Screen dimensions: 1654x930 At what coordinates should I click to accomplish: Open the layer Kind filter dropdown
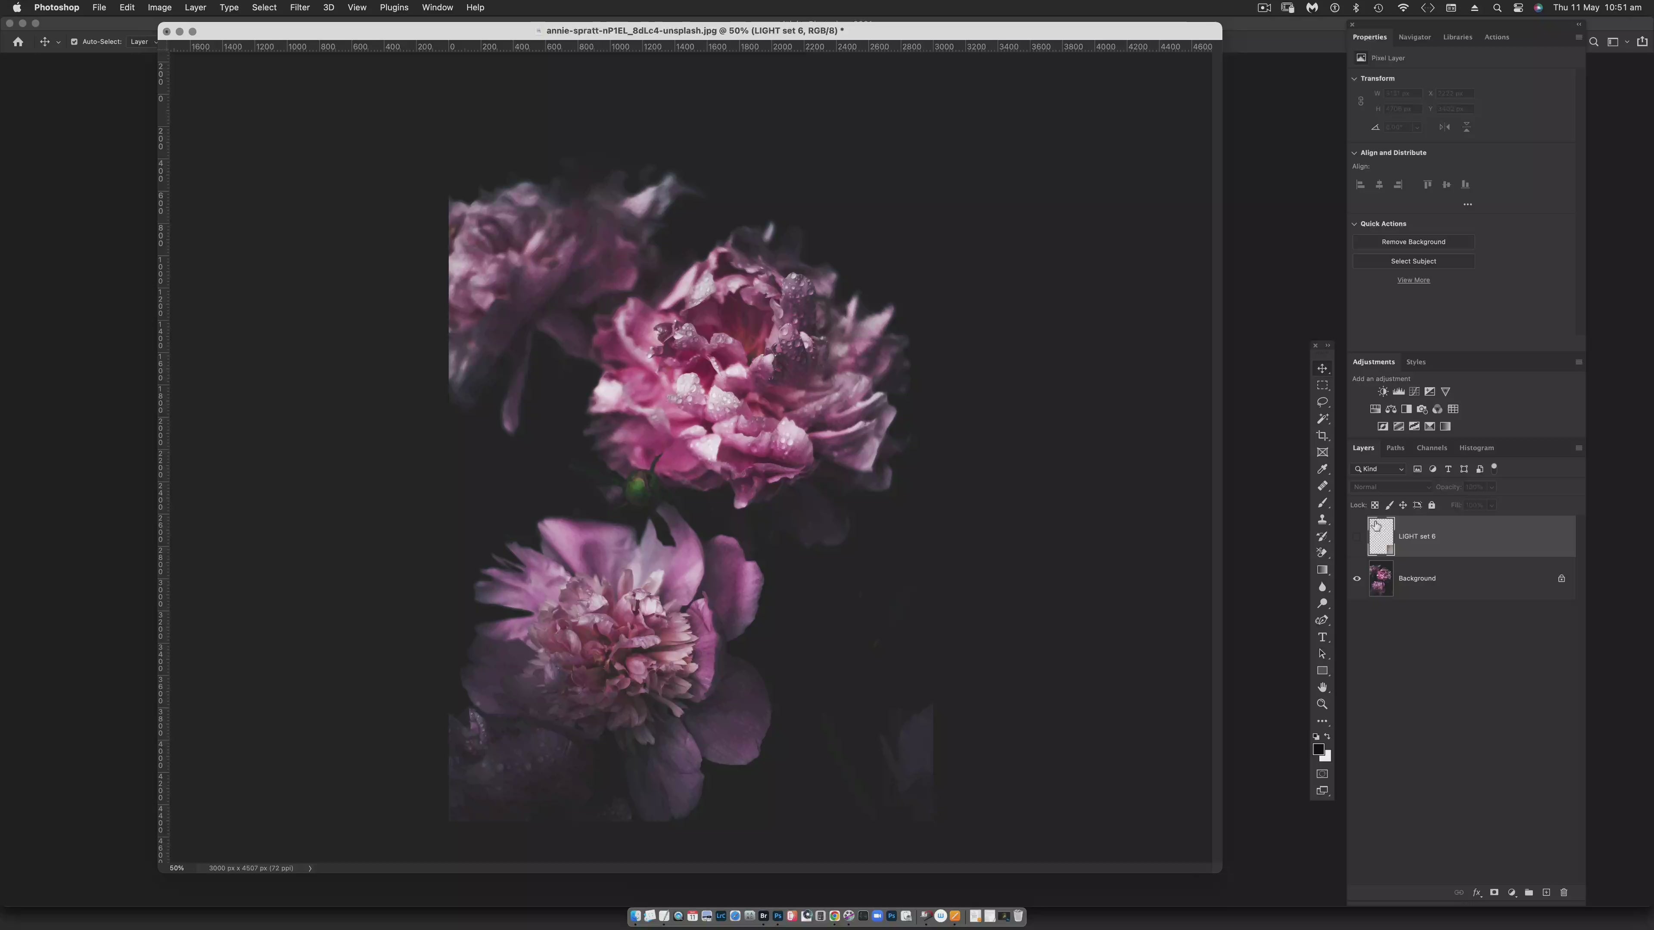click(1380, 469)
